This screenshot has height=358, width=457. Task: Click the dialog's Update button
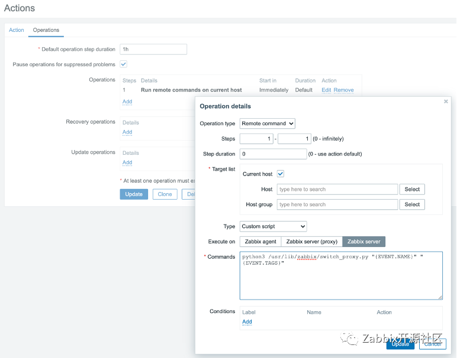[x=400, y=344]
